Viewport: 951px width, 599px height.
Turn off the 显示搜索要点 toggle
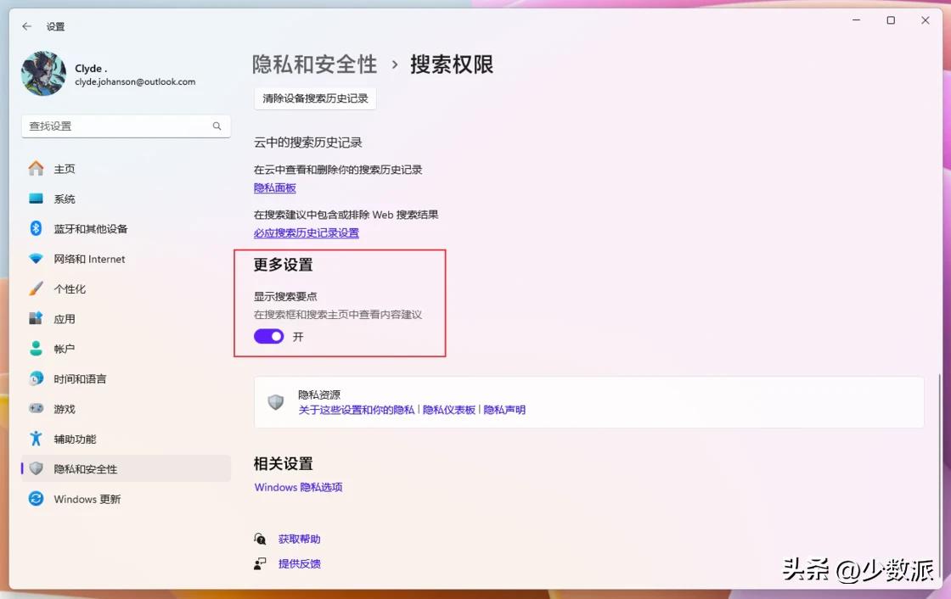pos(268,337)
